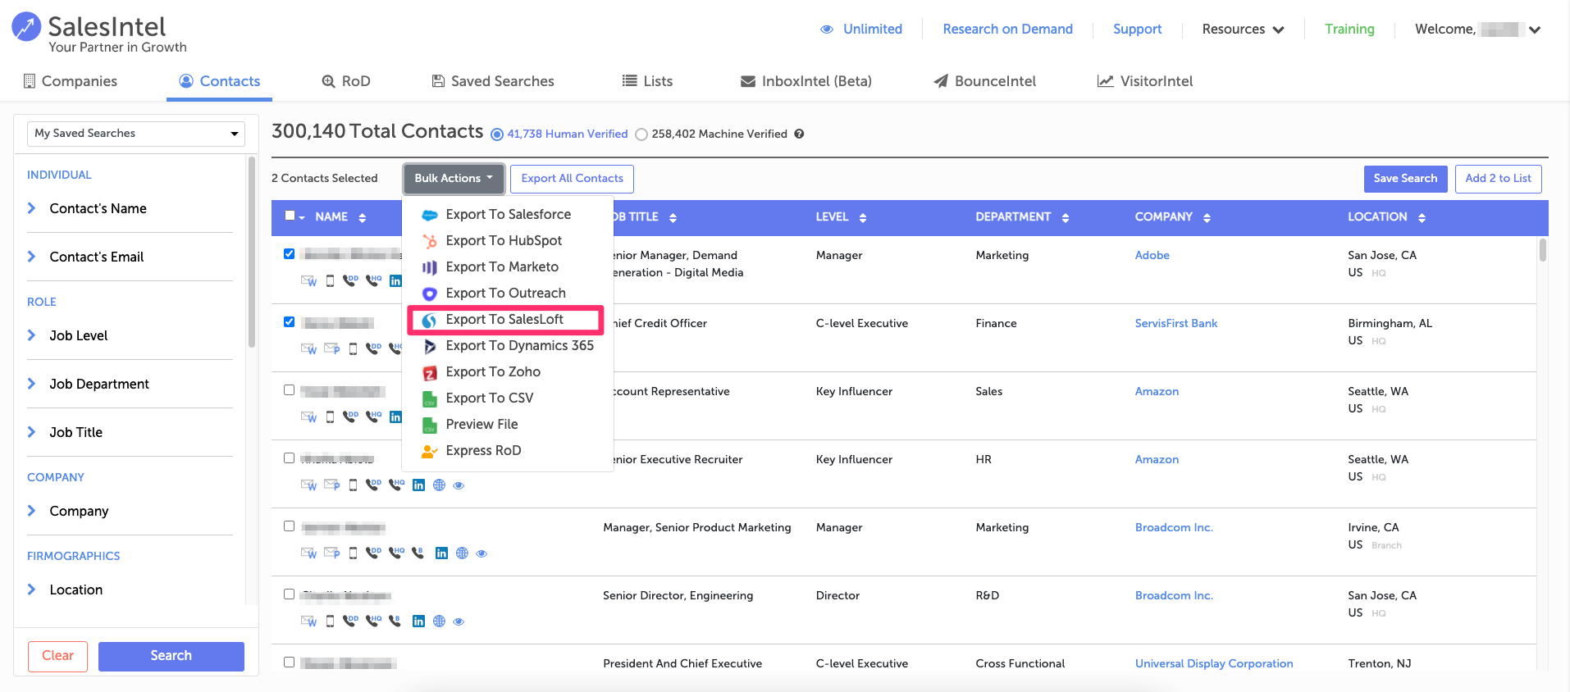Choose Export To HubSpot
Screen dimensions: 1570x692
point(508,240)
